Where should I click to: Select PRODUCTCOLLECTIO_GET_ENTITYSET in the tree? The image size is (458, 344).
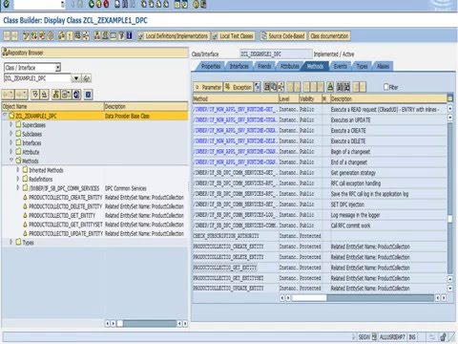66,225
